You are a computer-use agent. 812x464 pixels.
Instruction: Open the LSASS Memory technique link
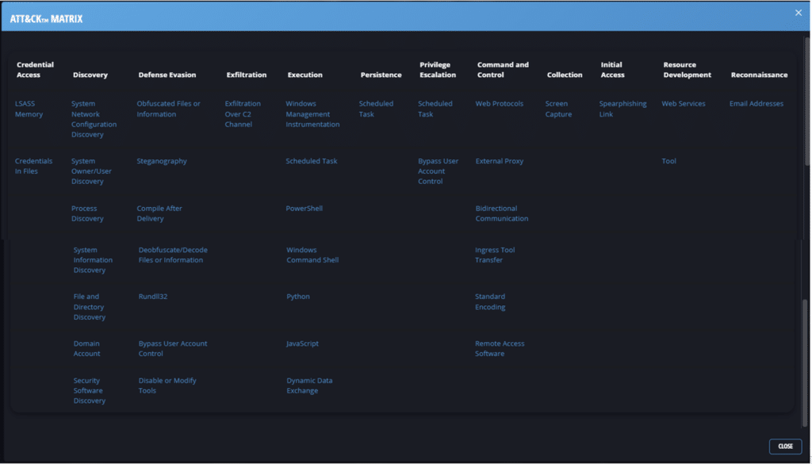coord(29,109)
